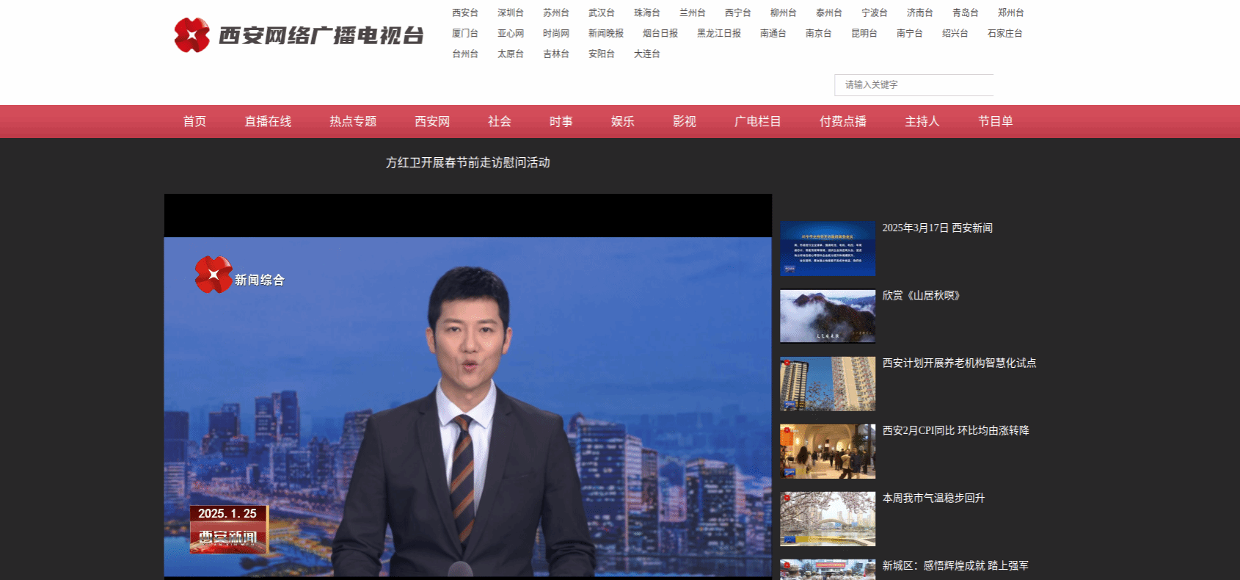Image resolution: width=1240 pixels, height=580 pixels.
Task: Visit the 深圳台 station link
Action: point(511,13)
